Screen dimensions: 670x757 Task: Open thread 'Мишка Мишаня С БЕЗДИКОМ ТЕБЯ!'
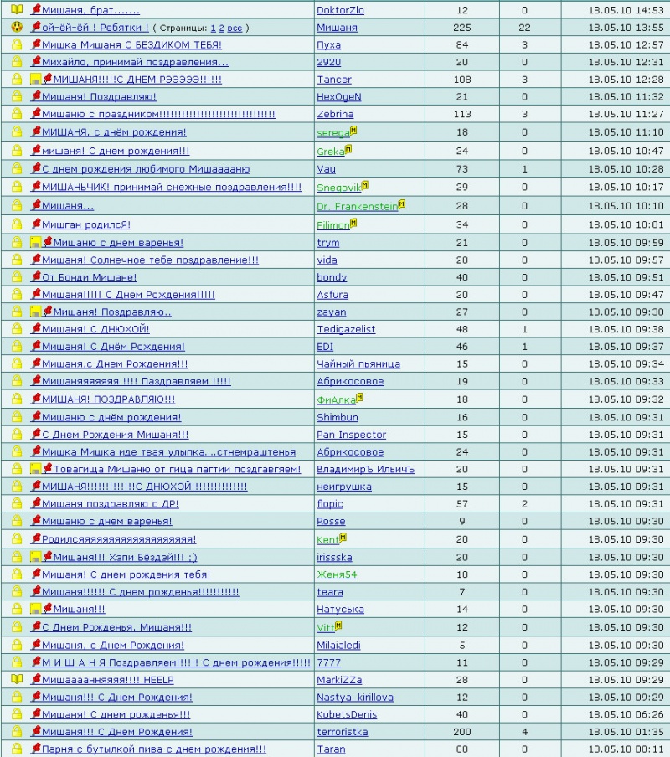131,45
